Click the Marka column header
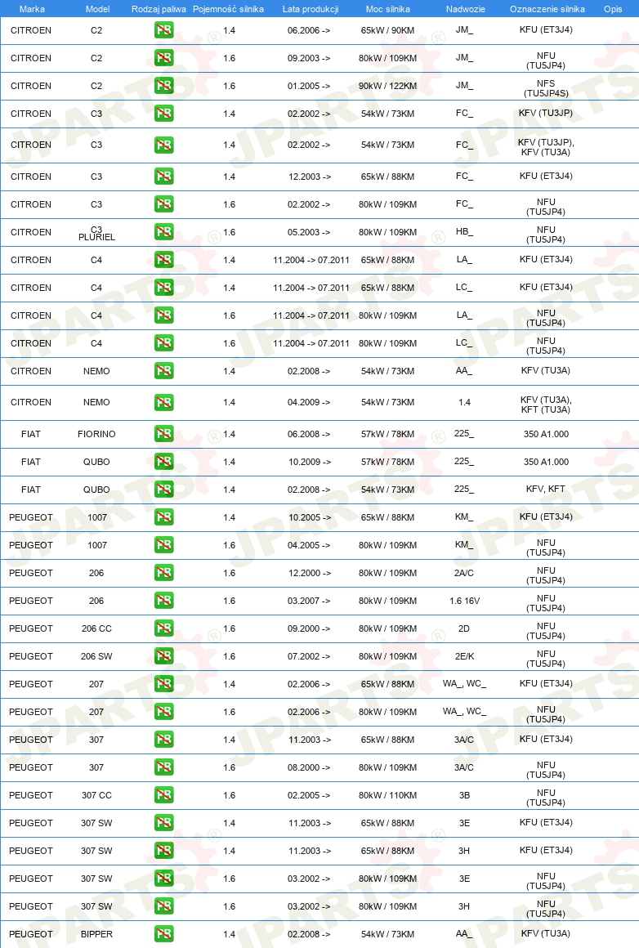 tap(31, 9)
